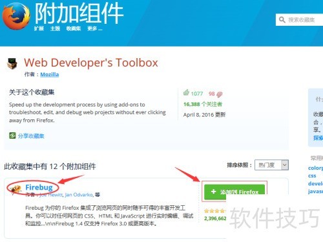Screen dimensions: 323x242
Task: Click the Firebug star rating
Action: pos(214,211)
